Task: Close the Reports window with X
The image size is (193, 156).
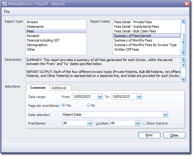Action: pyautogui.click(x=187, y=4)
